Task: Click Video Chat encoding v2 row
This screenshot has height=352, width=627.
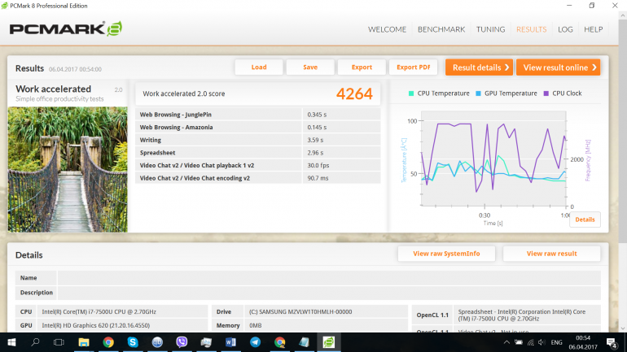Action: 258,178
